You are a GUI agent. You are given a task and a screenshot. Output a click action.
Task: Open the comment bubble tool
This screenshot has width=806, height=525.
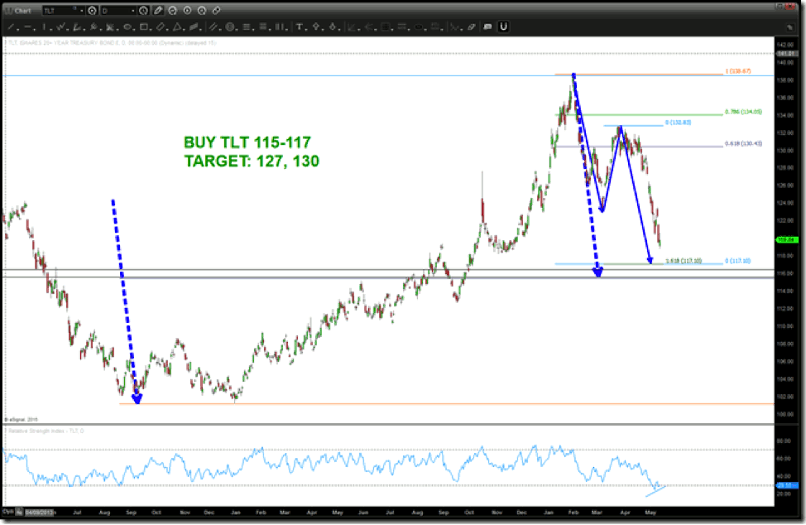pos(487,27)
